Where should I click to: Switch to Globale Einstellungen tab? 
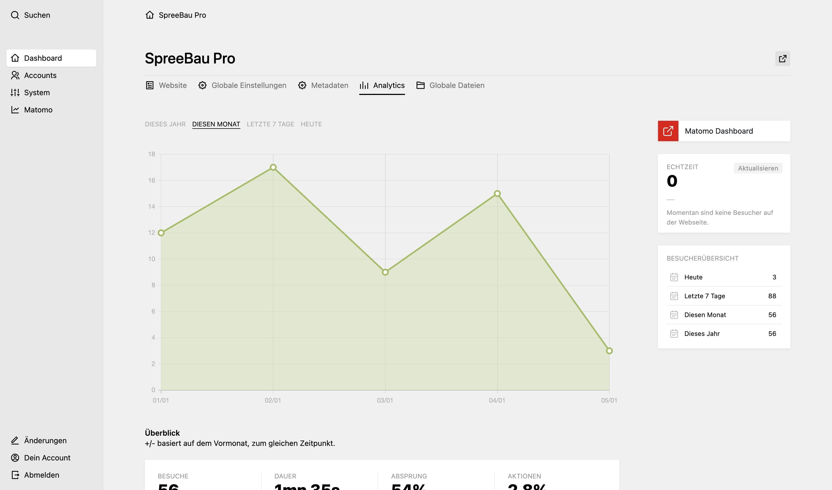(x=242, y=85)
